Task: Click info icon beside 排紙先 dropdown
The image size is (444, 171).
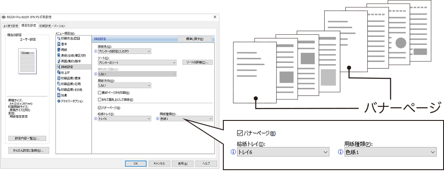Action: tap(96, 51)
